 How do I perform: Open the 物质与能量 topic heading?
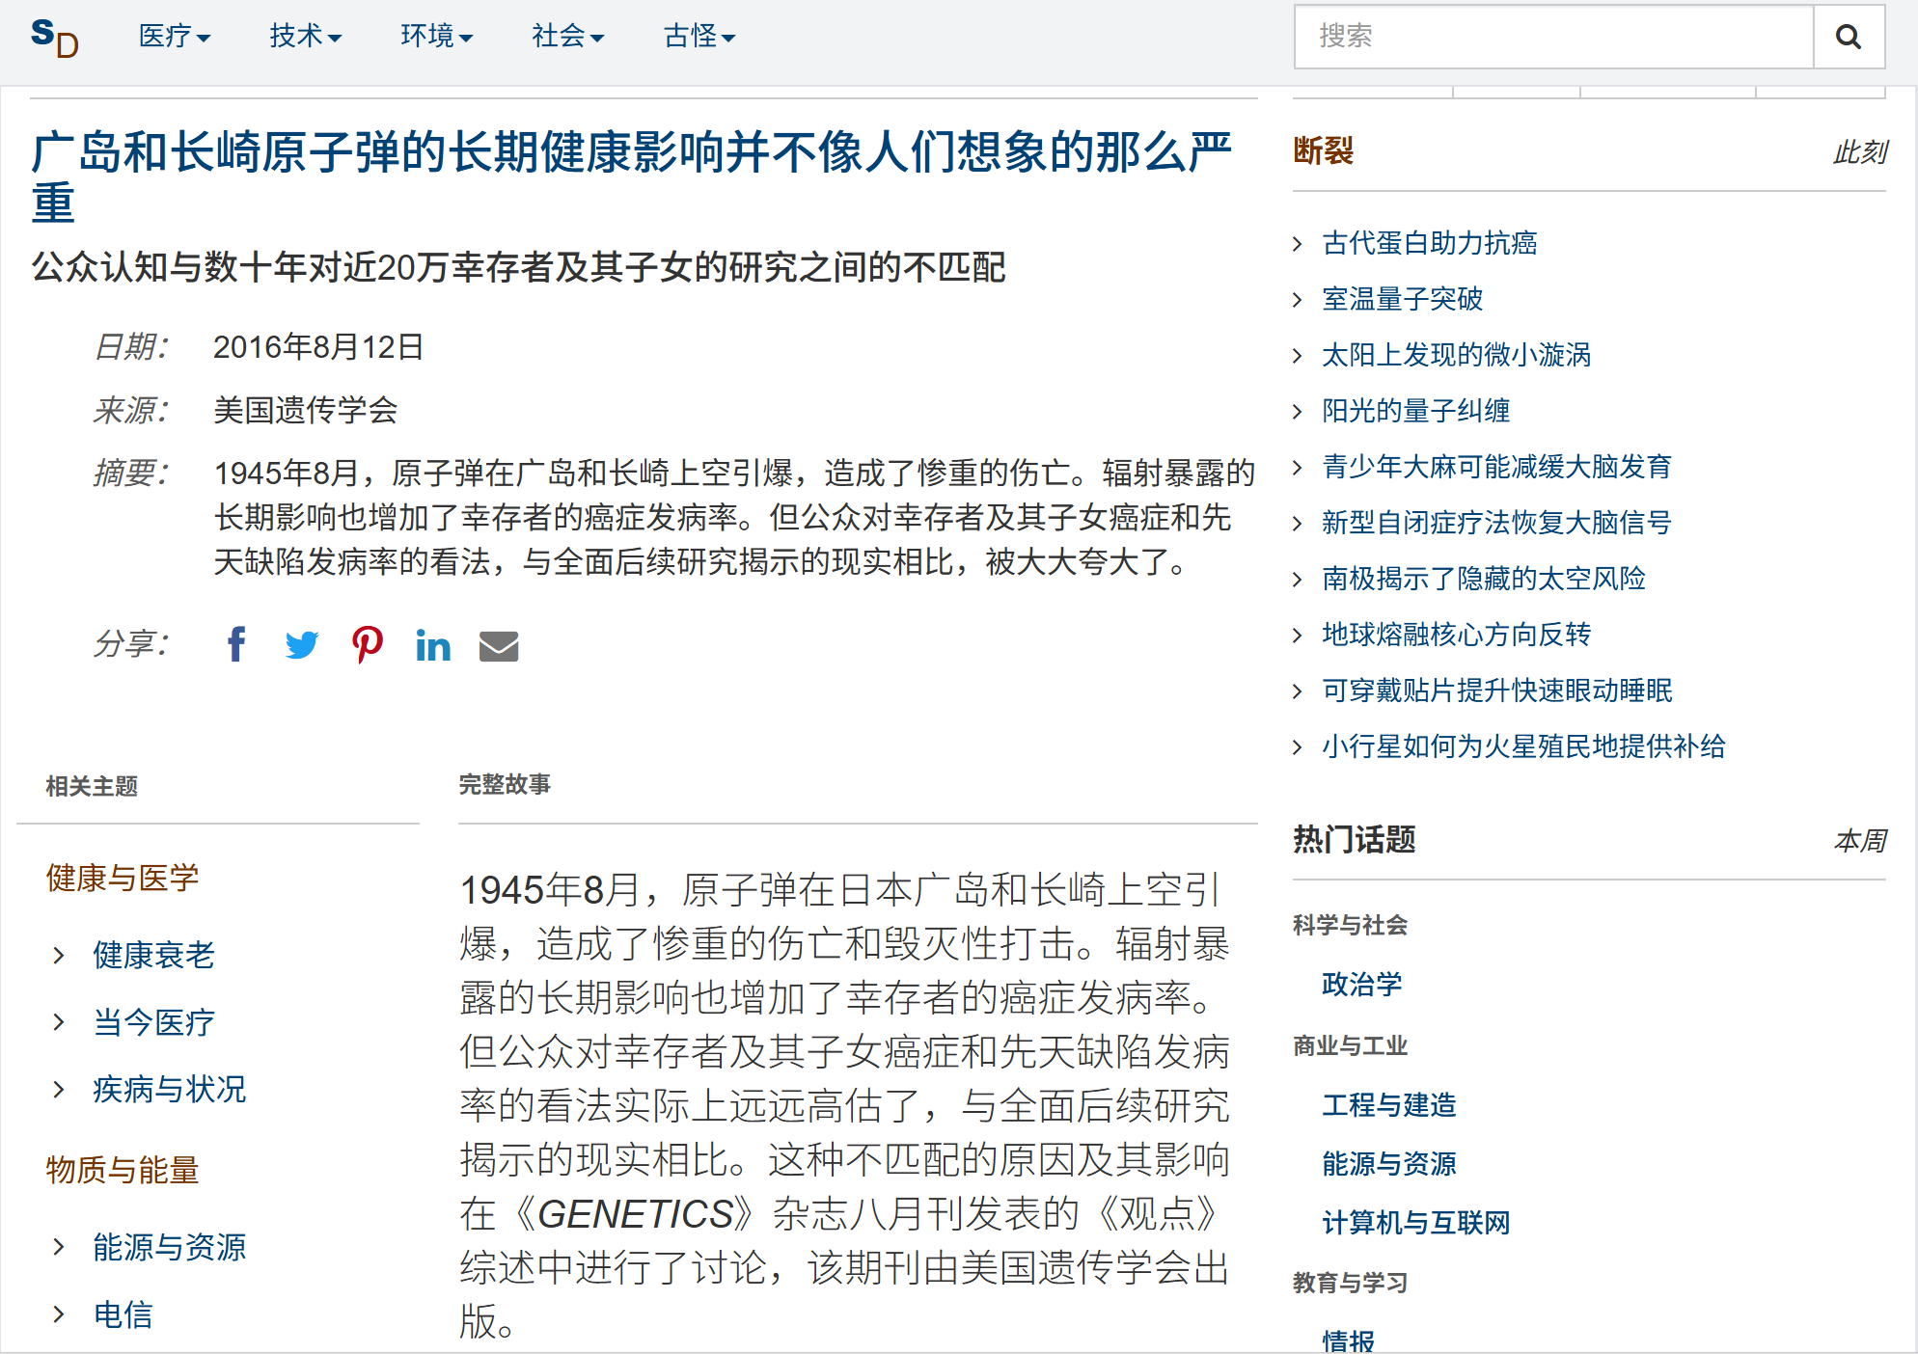[123, 1170]
